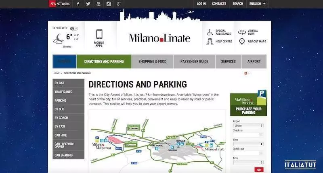Select the Passenger Guide tab
Viewport: 323px width, 173px height.
pyautogui.click(x=194, y=61)
